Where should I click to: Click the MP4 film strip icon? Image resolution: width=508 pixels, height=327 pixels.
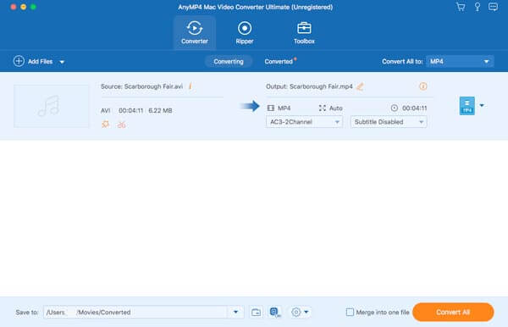(271, 108)
